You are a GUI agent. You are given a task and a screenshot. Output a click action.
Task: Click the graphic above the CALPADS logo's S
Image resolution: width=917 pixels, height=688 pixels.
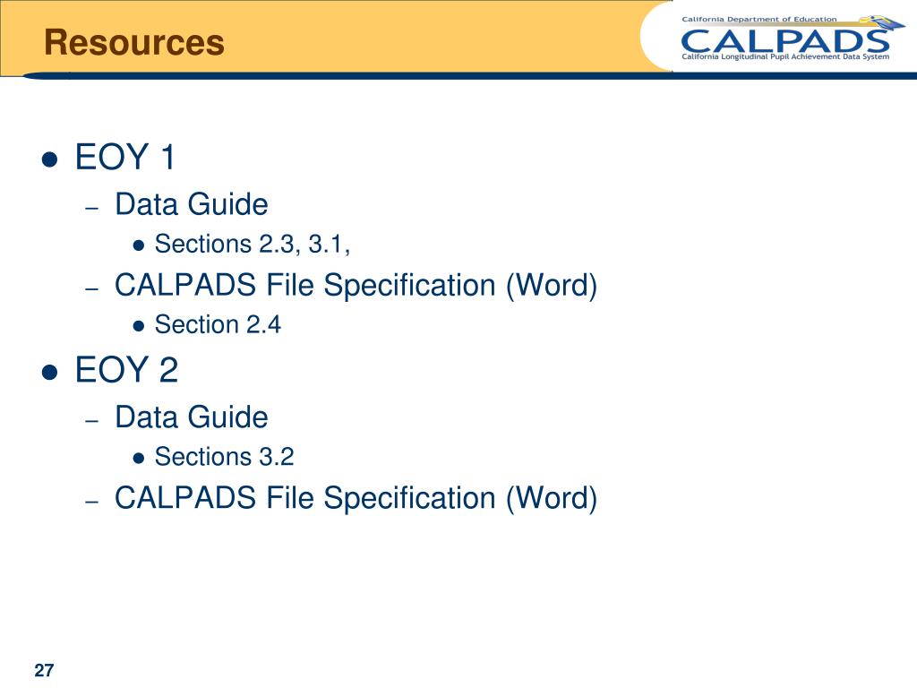tap(881, 22)
